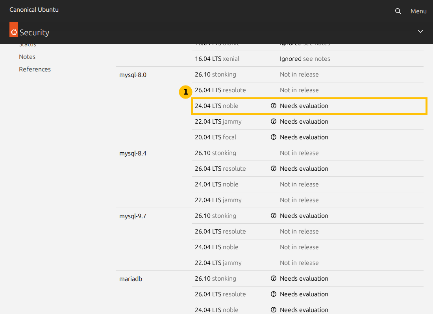Click '26.10 stonking' in the mysql-8.4 group
The width and height of the screenshot is (433, 314).
[215, 153]
